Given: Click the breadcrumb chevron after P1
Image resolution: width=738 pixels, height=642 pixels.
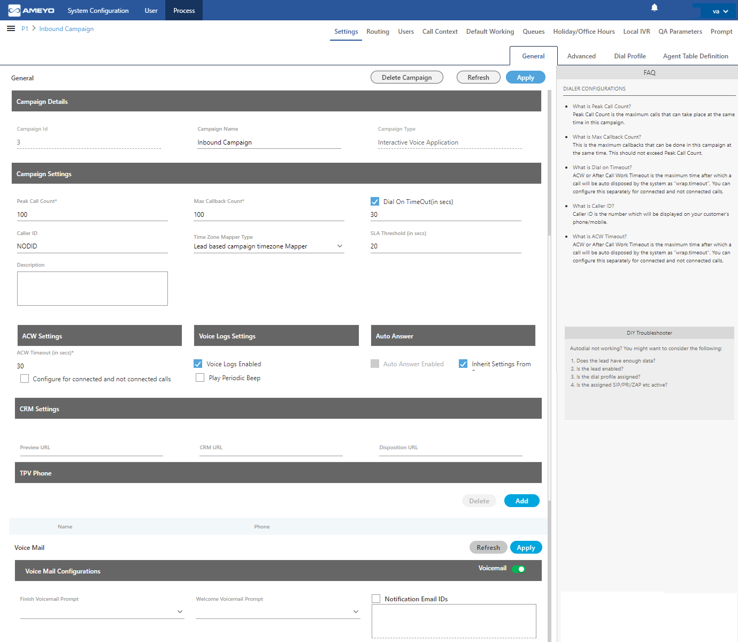Looking at the screenshot, I should [34, 28].
